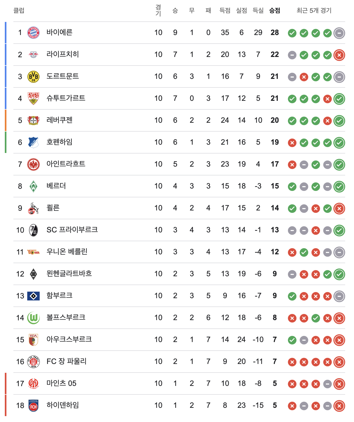Click the 최근 5개 경기 header

pyautogui.click(x=314, y=11)
